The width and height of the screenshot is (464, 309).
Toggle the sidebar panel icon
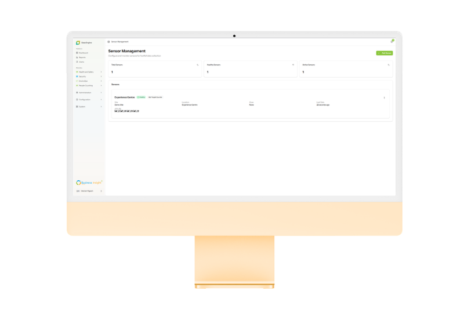click(x=108, y=42)
